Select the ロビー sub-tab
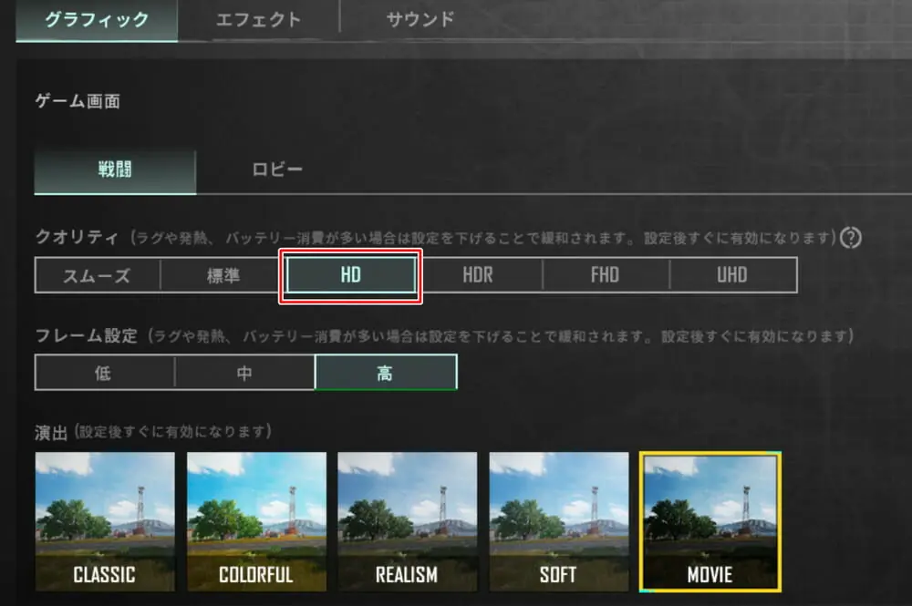Screen dimensions: 912x606 click(277, 169)
